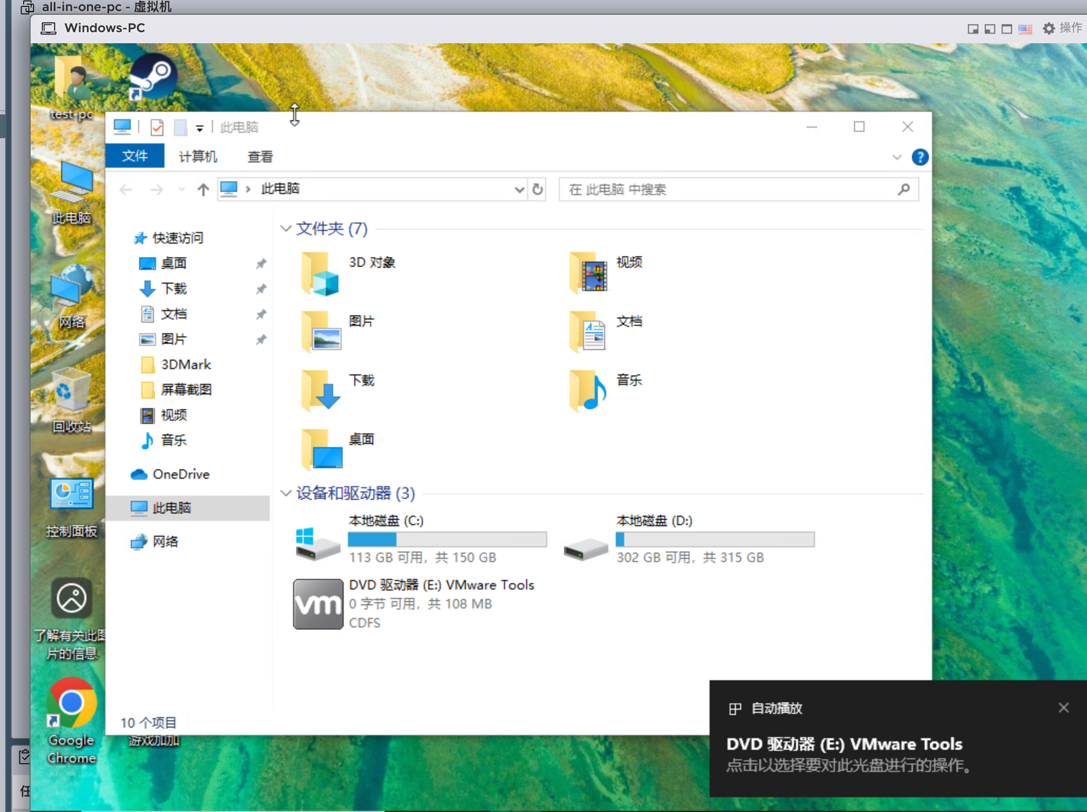
Task: Open the 计算机 ribbon tab
Action: [x=198, y=157]
